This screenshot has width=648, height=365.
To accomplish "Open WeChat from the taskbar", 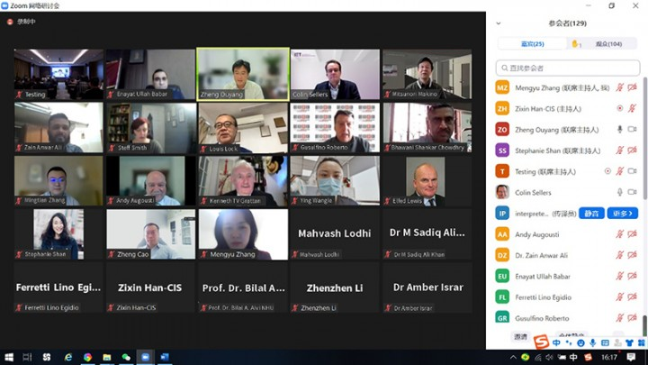I will pos(126,357).
